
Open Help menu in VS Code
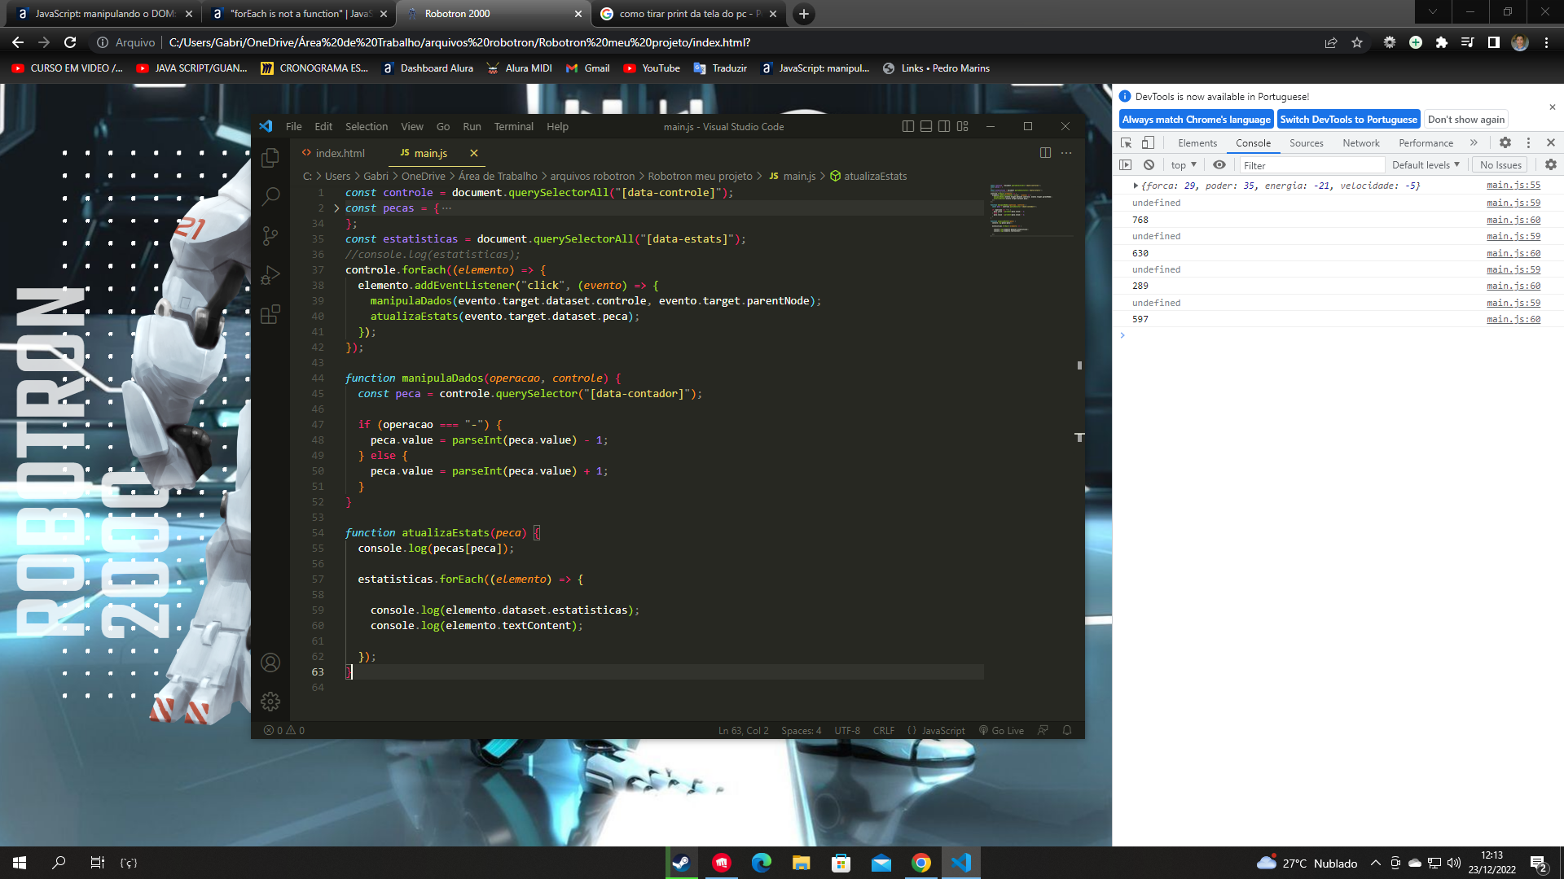(557, 126)
